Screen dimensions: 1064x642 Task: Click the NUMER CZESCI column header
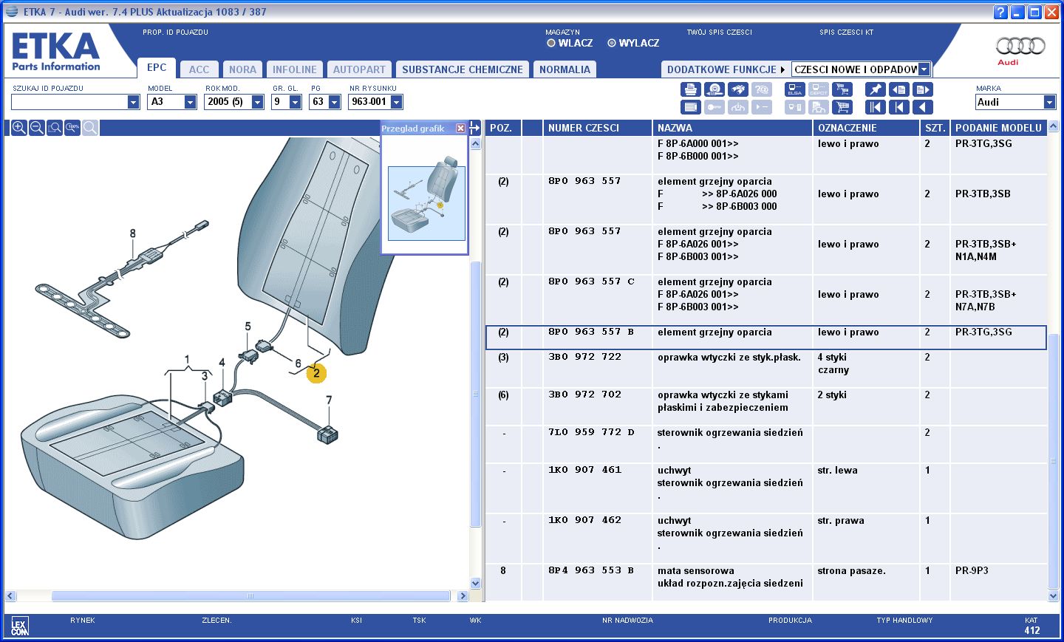598,128
